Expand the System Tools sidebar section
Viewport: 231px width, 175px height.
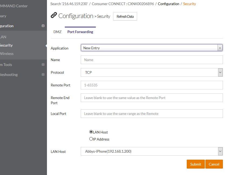[x=43, y=65]
